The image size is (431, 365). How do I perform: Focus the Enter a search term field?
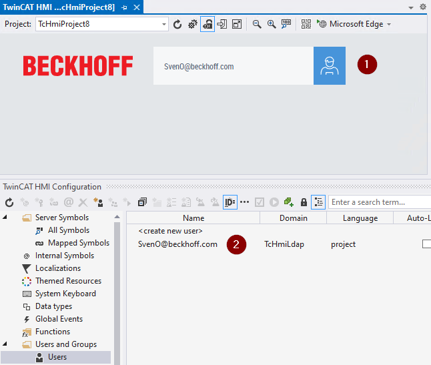380,202
